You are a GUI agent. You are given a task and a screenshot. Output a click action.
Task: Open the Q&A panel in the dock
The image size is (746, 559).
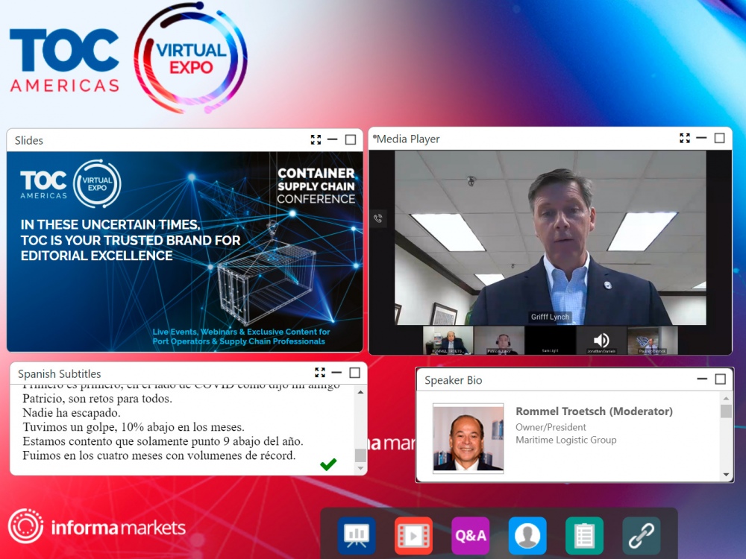pyautogui.click(x=471, y=536)
